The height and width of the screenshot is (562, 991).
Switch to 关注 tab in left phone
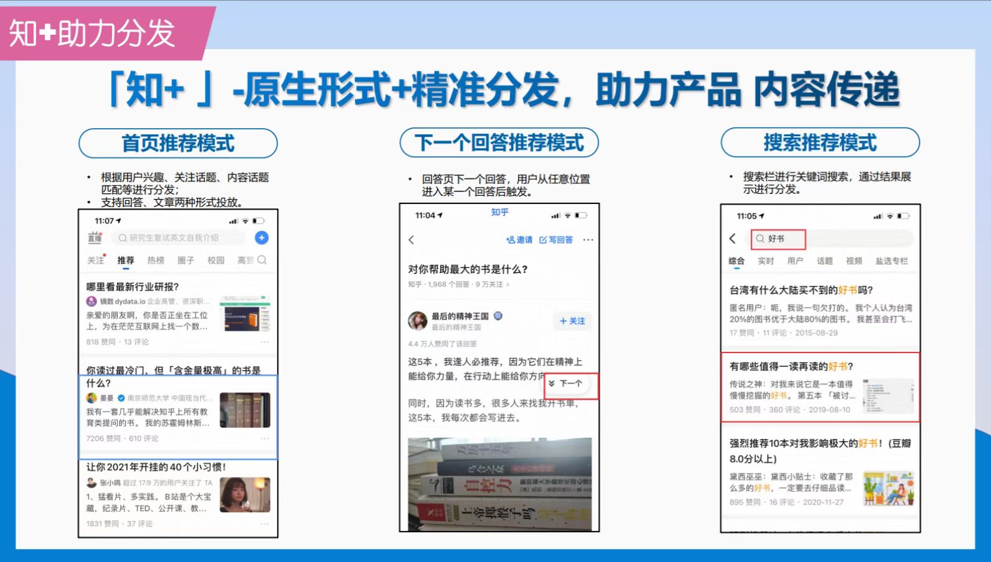coord(96,260)
